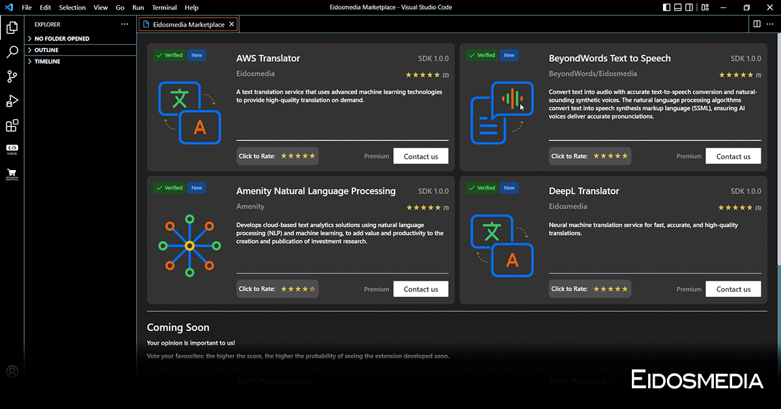
Task: Expand the No Folder Opened section
Action: 81,38
